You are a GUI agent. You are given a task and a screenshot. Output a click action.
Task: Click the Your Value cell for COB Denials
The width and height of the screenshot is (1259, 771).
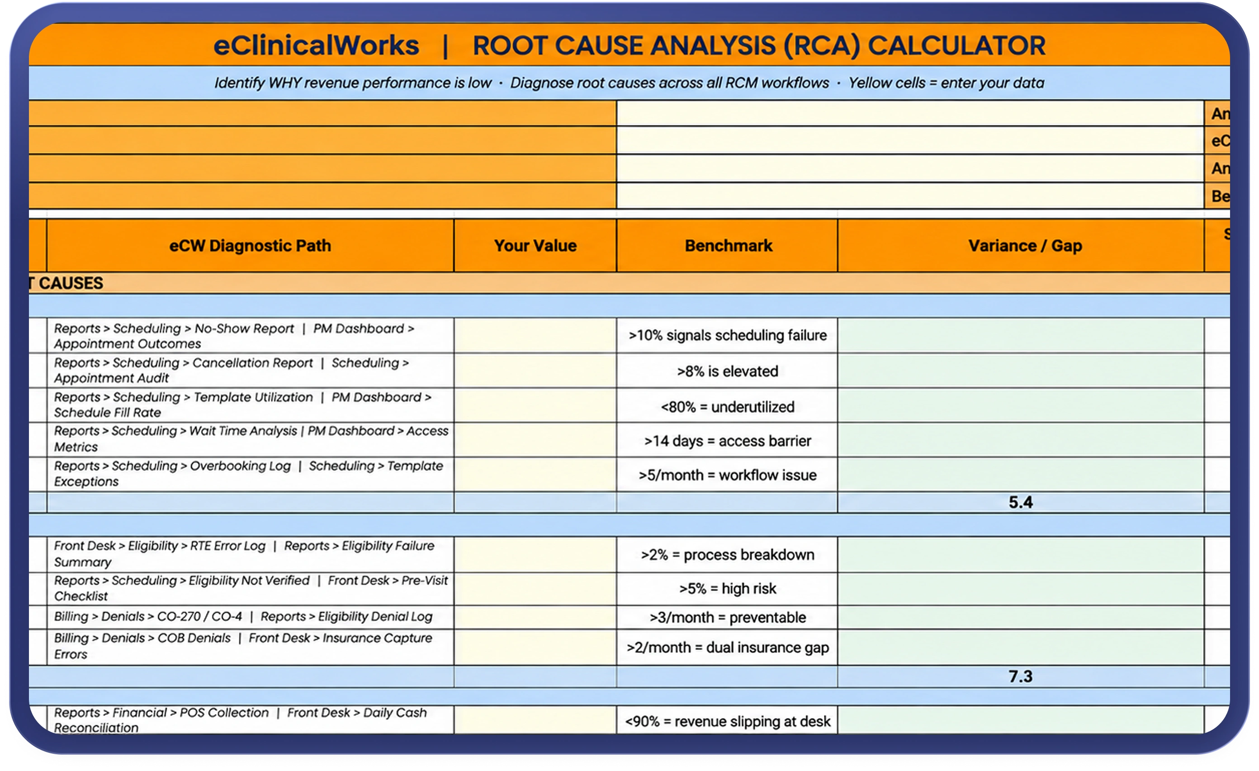535,647
